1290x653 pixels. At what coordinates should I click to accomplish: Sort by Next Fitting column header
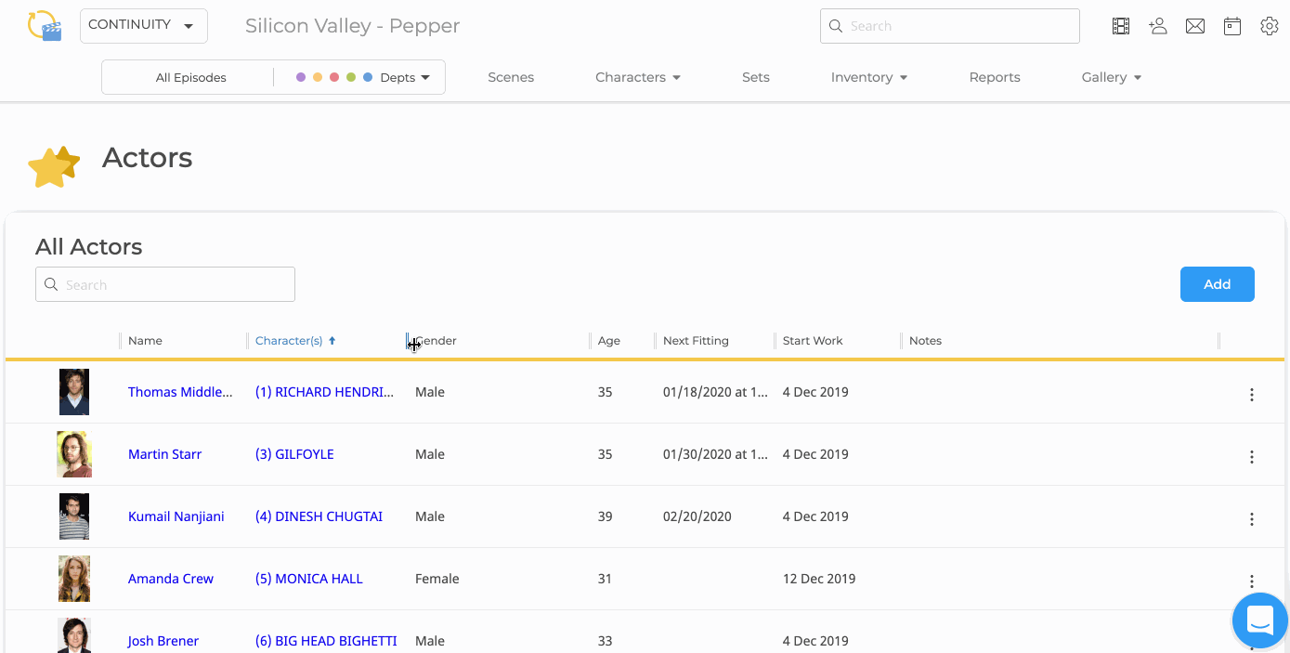(696, 341)
